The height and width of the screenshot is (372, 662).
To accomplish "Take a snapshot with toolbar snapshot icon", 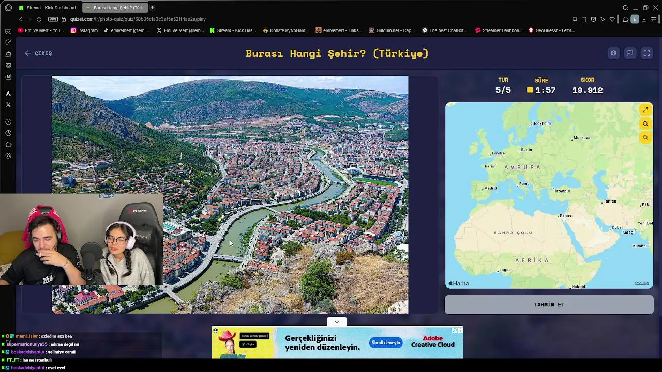I will coord(584,19).
